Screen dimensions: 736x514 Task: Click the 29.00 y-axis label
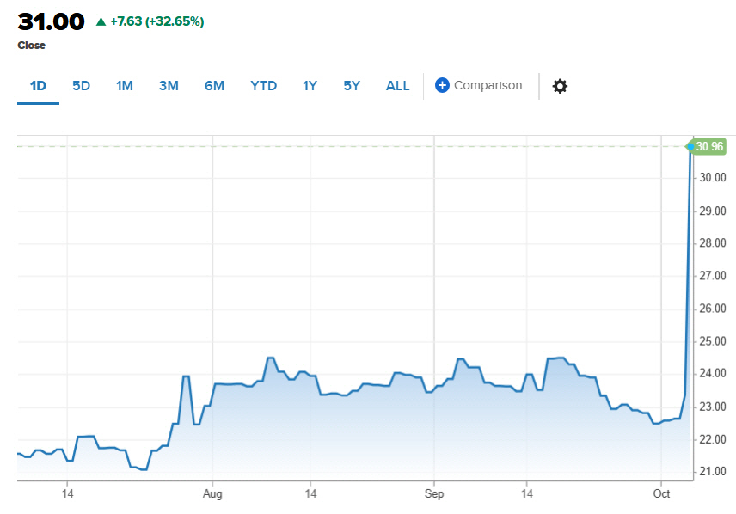pyautogui.click(x=713, y=211)
